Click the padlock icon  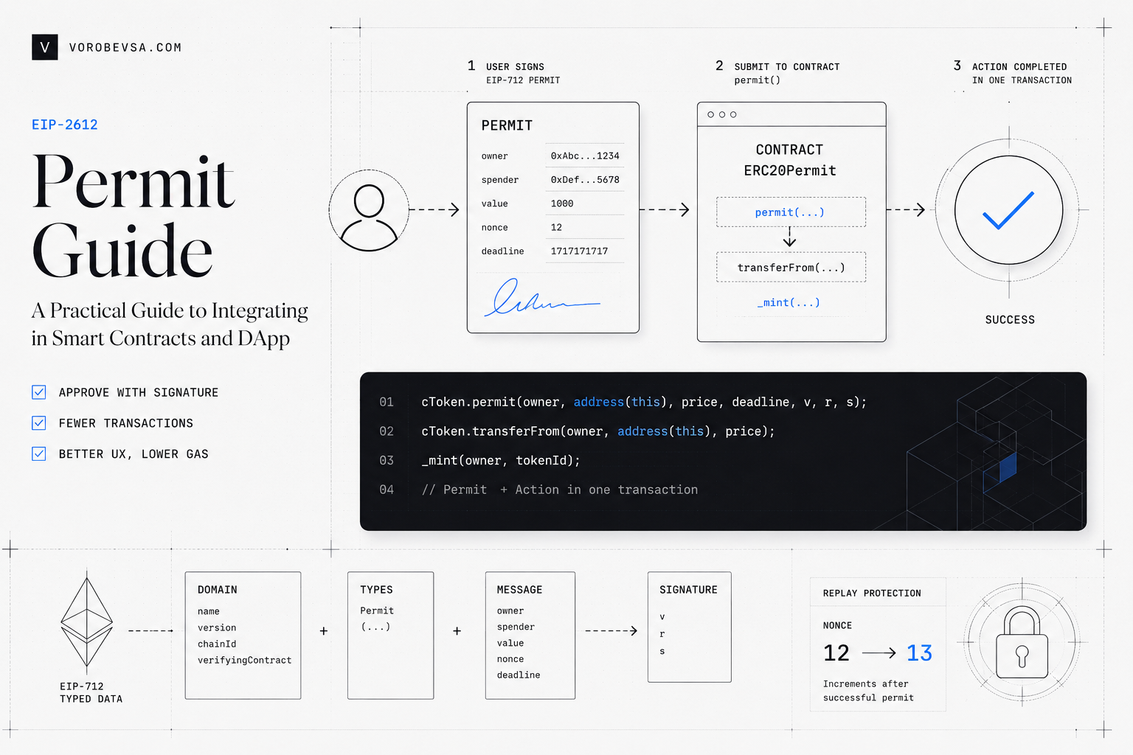pyautogui.click(x=1022, y=642)
